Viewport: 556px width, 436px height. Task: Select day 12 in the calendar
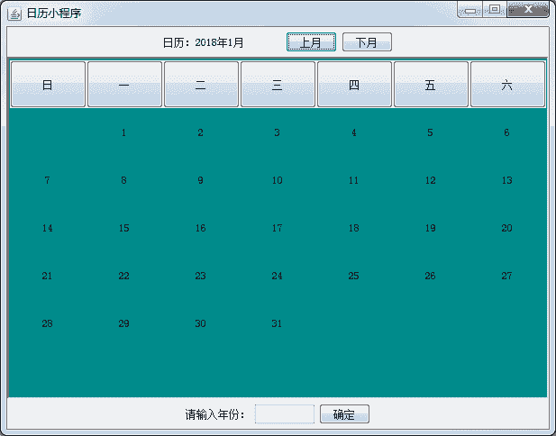click(430, 180)
